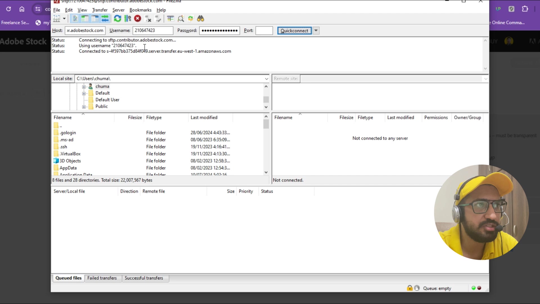Toggle the local directory tree display
This screenshot has height=304, width=540.
point(85,19)
